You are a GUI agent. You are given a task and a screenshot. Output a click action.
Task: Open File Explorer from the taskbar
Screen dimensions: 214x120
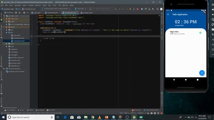pos(86,117)
